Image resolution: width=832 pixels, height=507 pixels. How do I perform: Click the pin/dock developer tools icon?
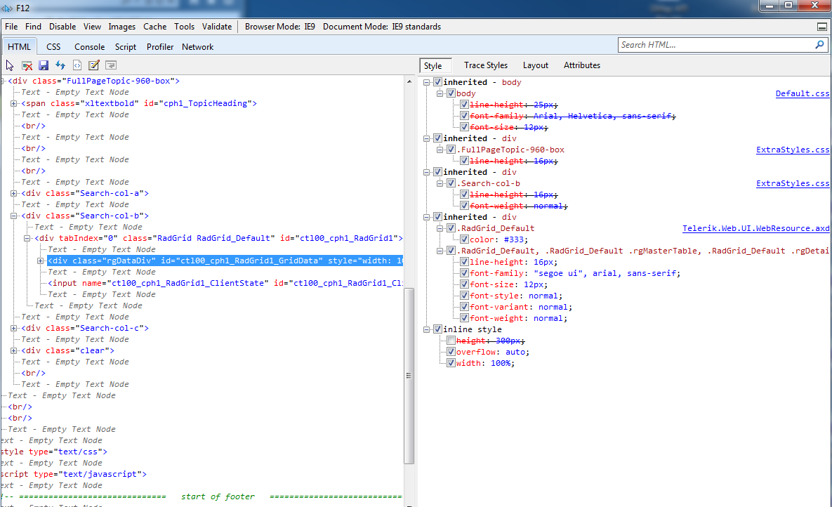tap(822, 27)
